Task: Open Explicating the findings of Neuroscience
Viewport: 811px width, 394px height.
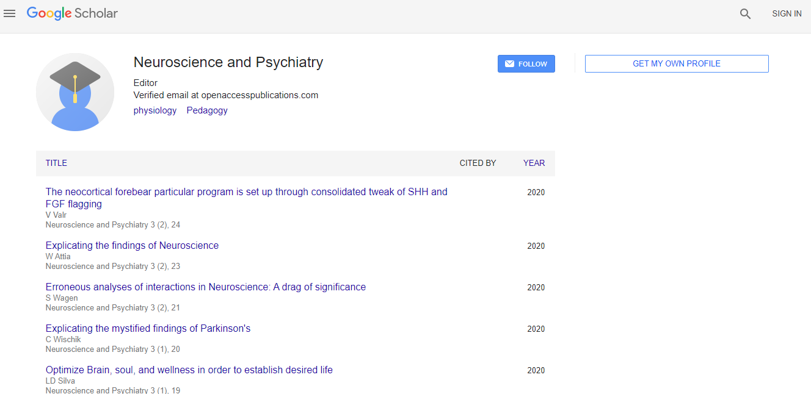Action: (132, 245)
